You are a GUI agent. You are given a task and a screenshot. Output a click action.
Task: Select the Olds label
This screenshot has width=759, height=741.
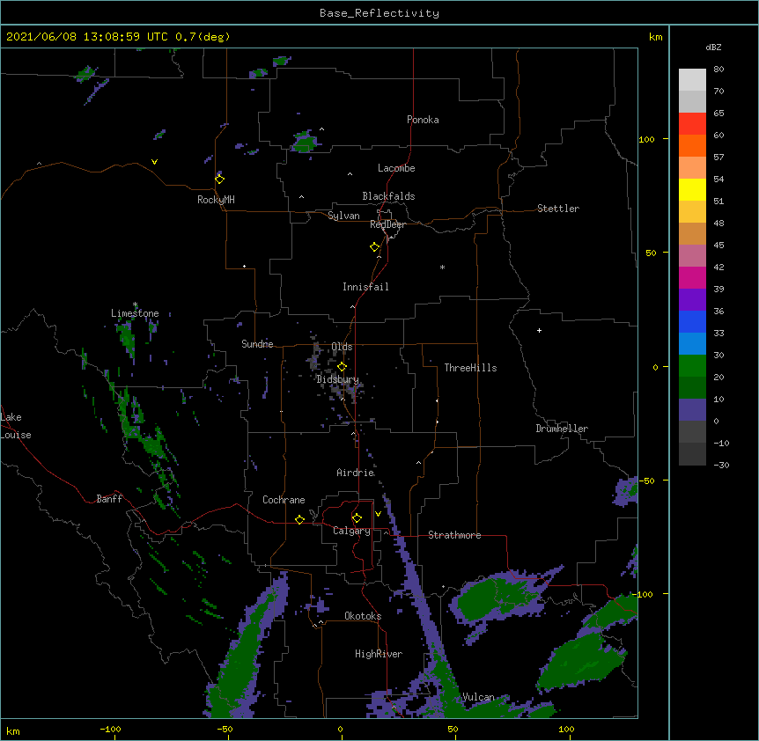342,347
